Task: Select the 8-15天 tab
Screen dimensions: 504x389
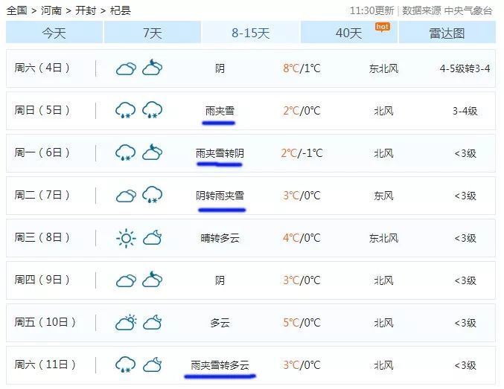Action: 251,33
